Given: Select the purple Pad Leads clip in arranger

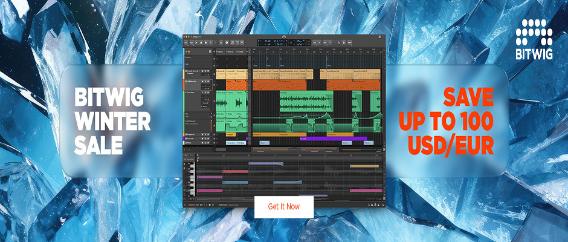Looking at the screenshot, I should click(x=332, y=138).
